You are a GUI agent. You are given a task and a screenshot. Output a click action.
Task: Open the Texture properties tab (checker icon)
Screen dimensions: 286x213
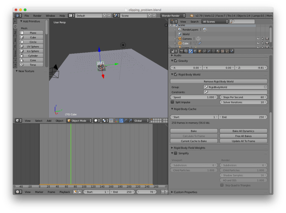(x=223, y=51)
